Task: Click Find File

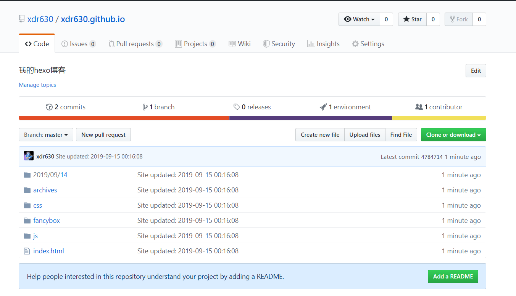Action: (401, 135)
